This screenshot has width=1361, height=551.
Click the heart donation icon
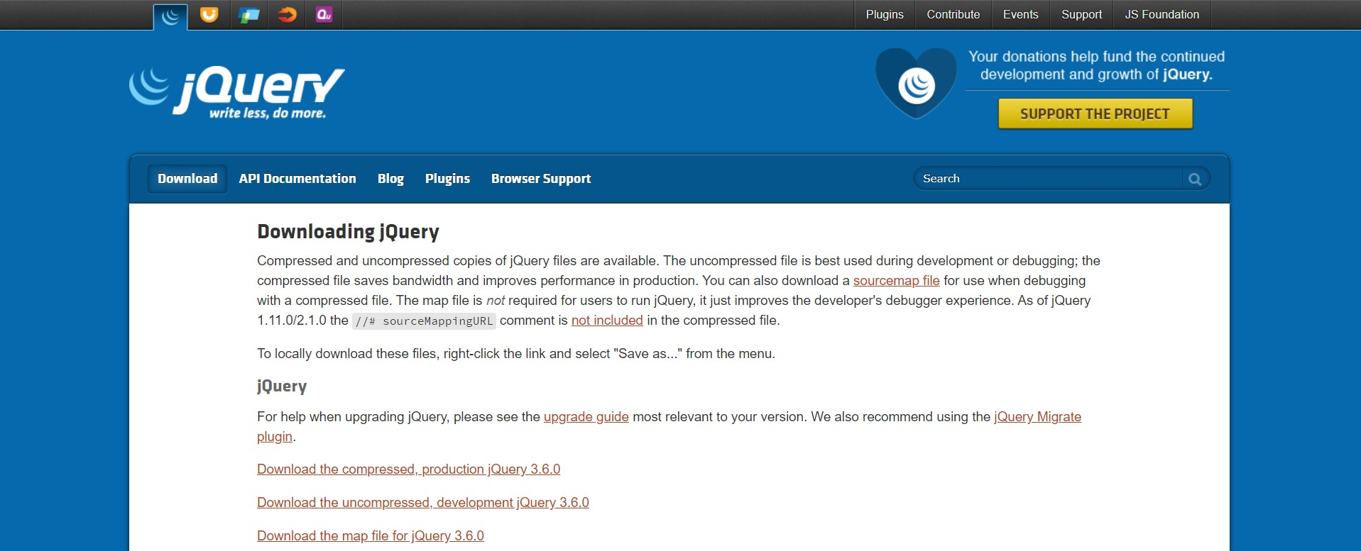[x=916, y=84]
